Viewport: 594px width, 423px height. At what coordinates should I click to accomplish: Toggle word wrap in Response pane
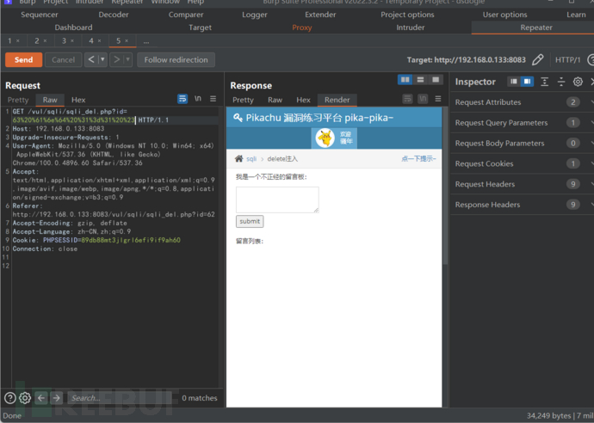click(407, 99)
